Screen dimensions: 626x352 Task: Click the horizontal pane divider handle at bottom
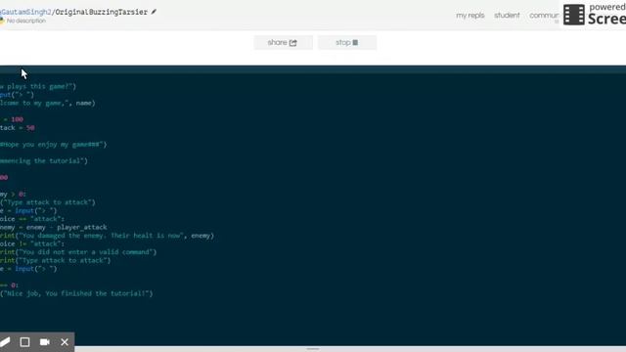click(x=313, y=349)
